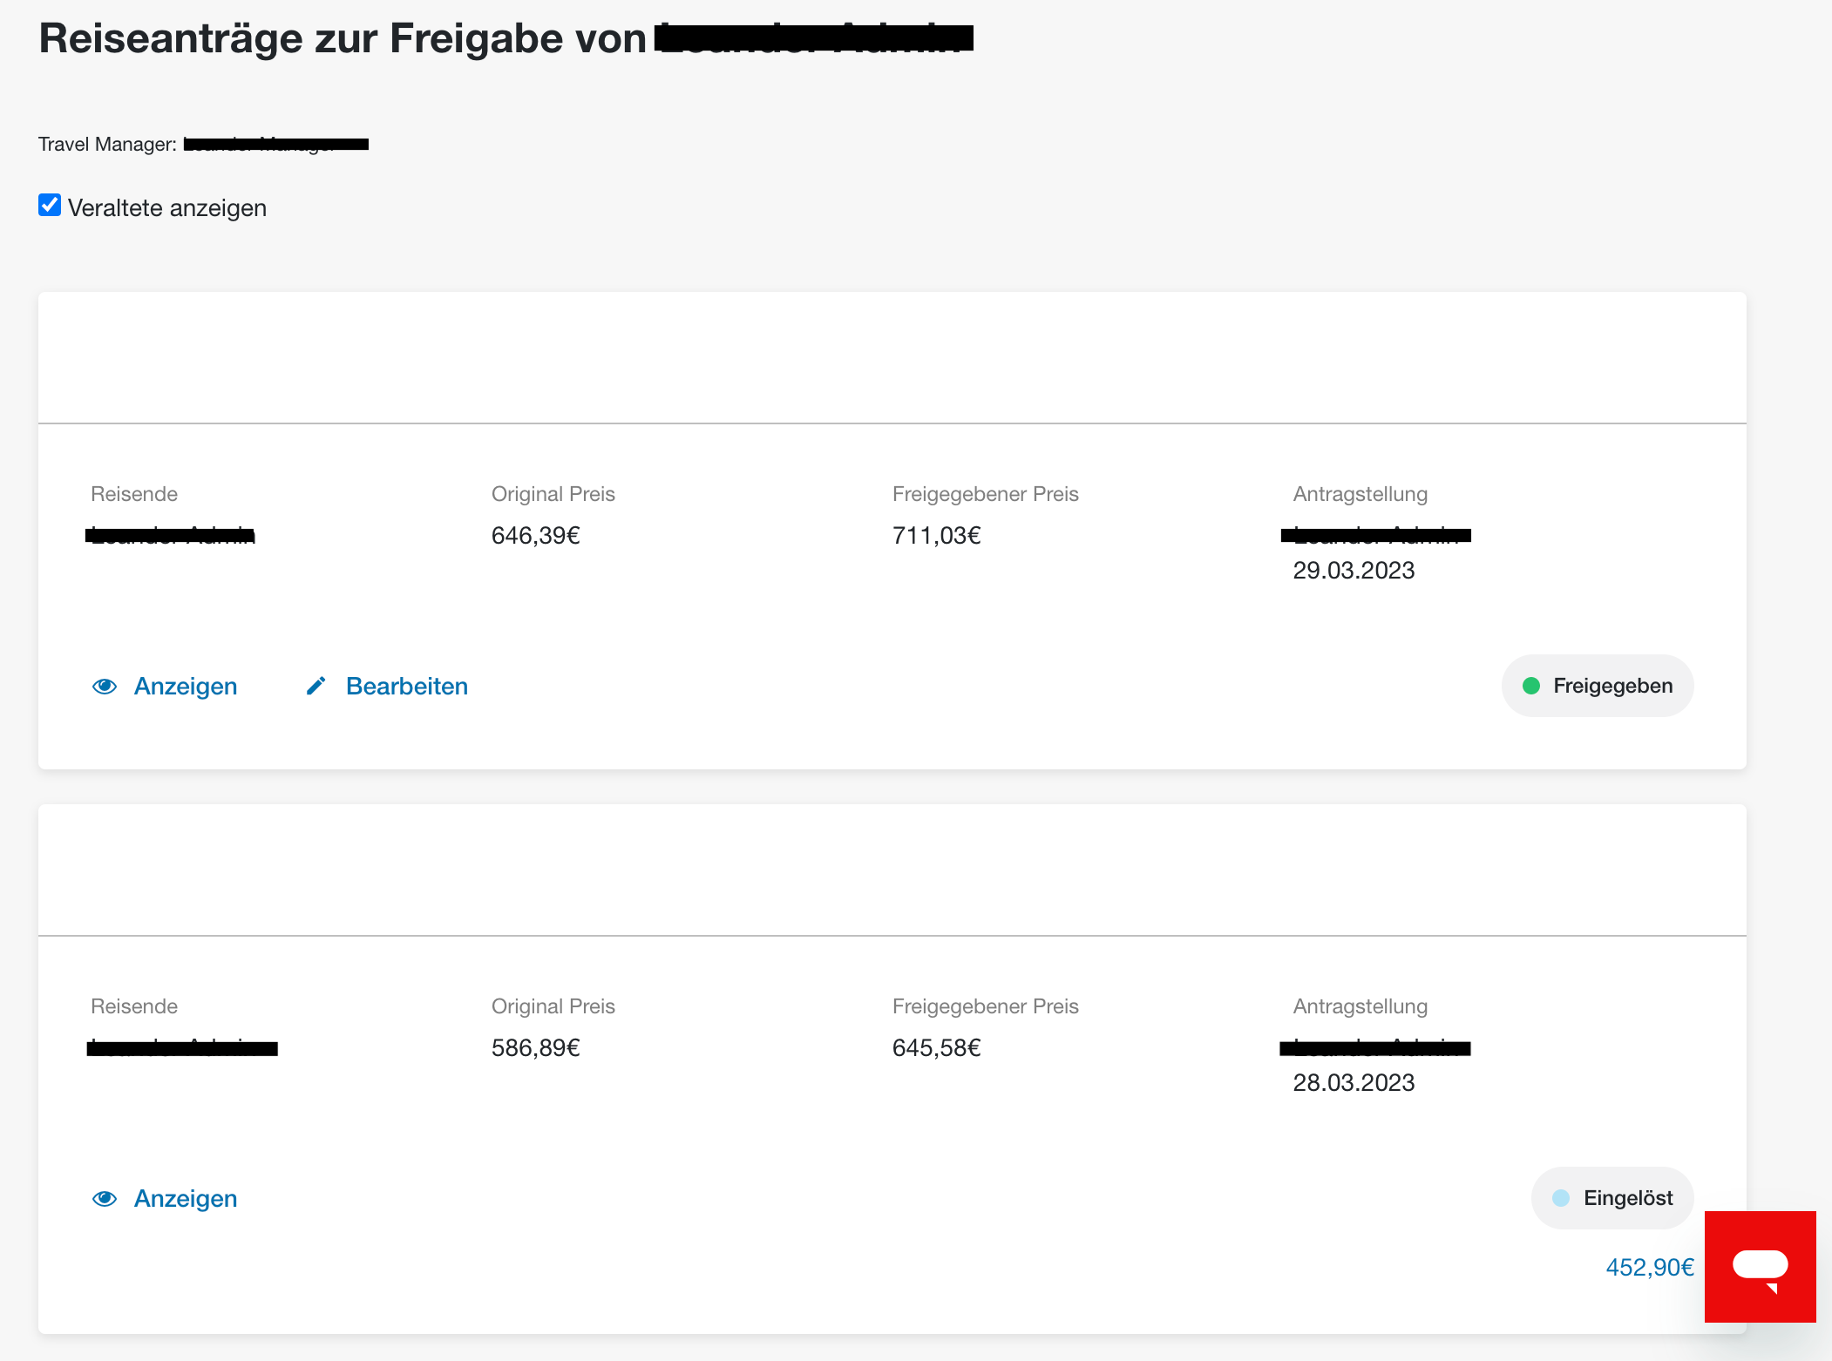Click the light blue dot in Eingelöst
The image size is (1832, 1361).
coord(1561,1198)
